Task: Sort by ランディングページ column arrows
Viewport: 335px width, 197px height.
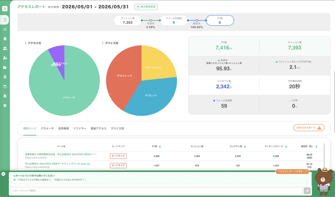Action: [286, 146]
